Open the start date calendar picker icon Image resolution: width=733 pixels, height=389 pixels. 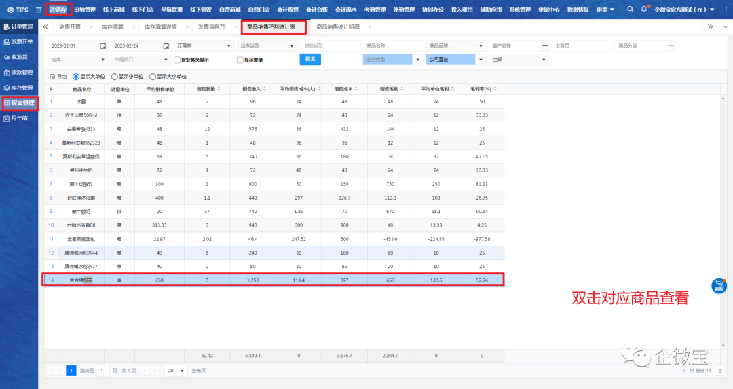pos(103,45)
